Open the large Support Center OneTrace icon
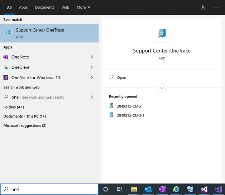This screenshot has width=225, height=195. (x=162, y=33)
